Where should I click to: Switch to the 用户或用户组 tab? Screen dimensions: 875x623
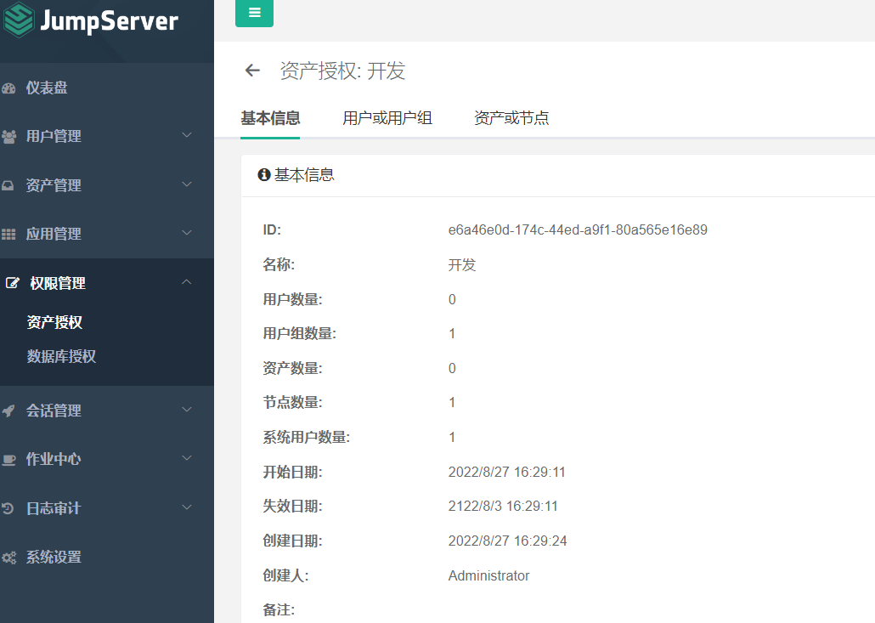[x=387, y=118]
